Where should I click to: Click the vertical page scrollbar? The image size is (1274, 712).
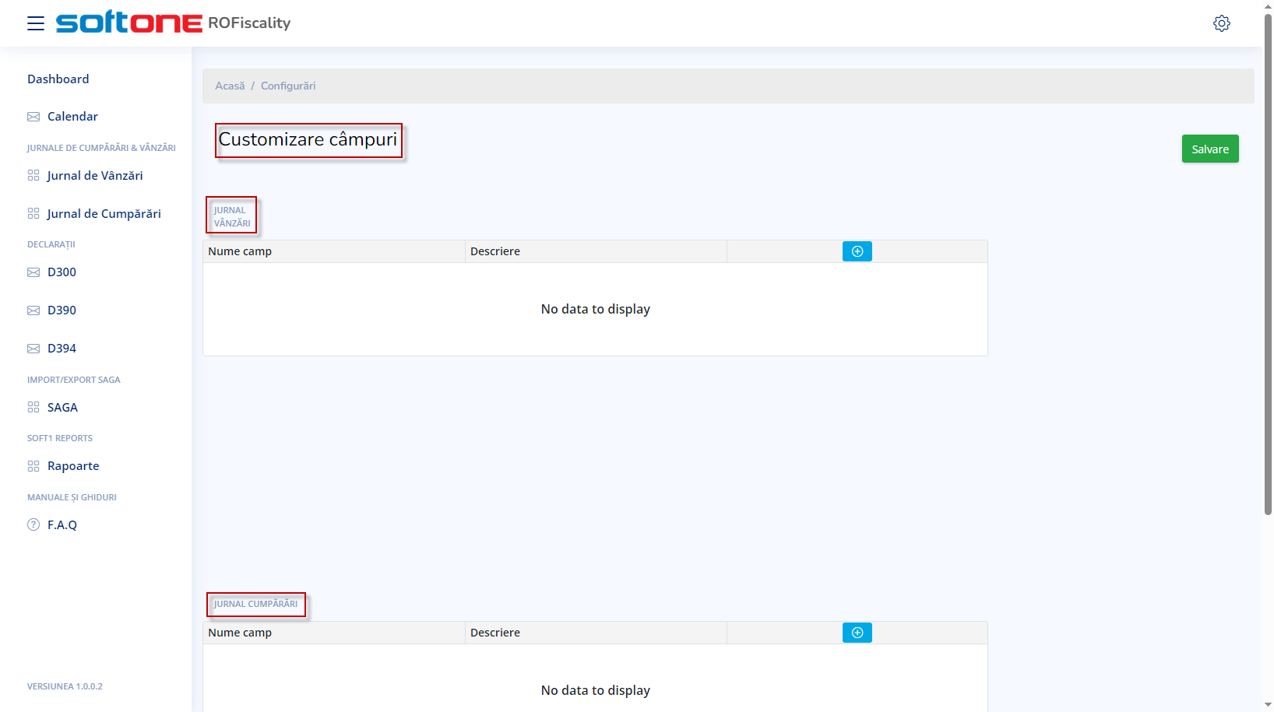tap(1268, 265)
